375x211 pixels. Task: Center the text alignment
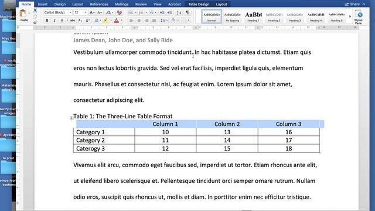coord(139,21)
